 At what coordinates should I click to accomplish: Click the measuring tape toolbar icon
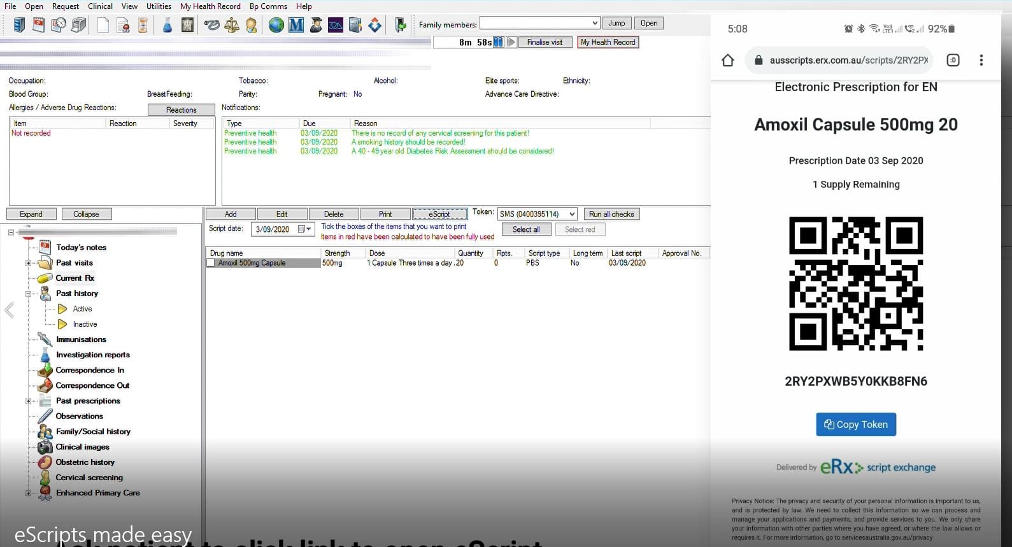point(212,25)
